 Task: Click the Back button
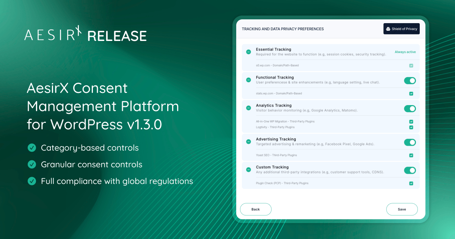click(256, 209)
